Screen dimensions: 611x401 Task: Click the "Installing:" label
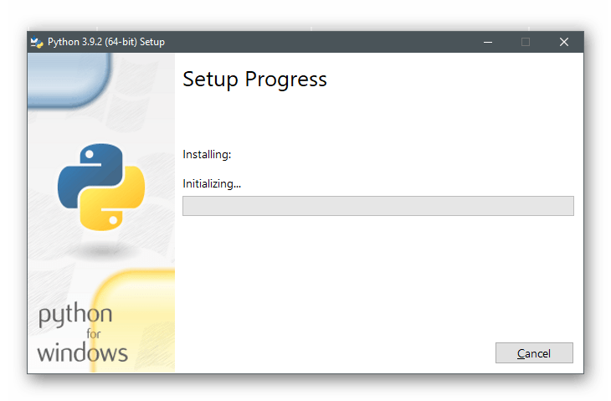207,154
